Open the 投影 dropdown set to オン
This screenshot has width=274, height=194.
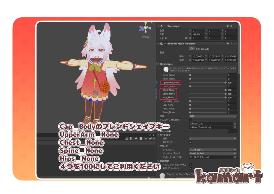click(212, 139)
